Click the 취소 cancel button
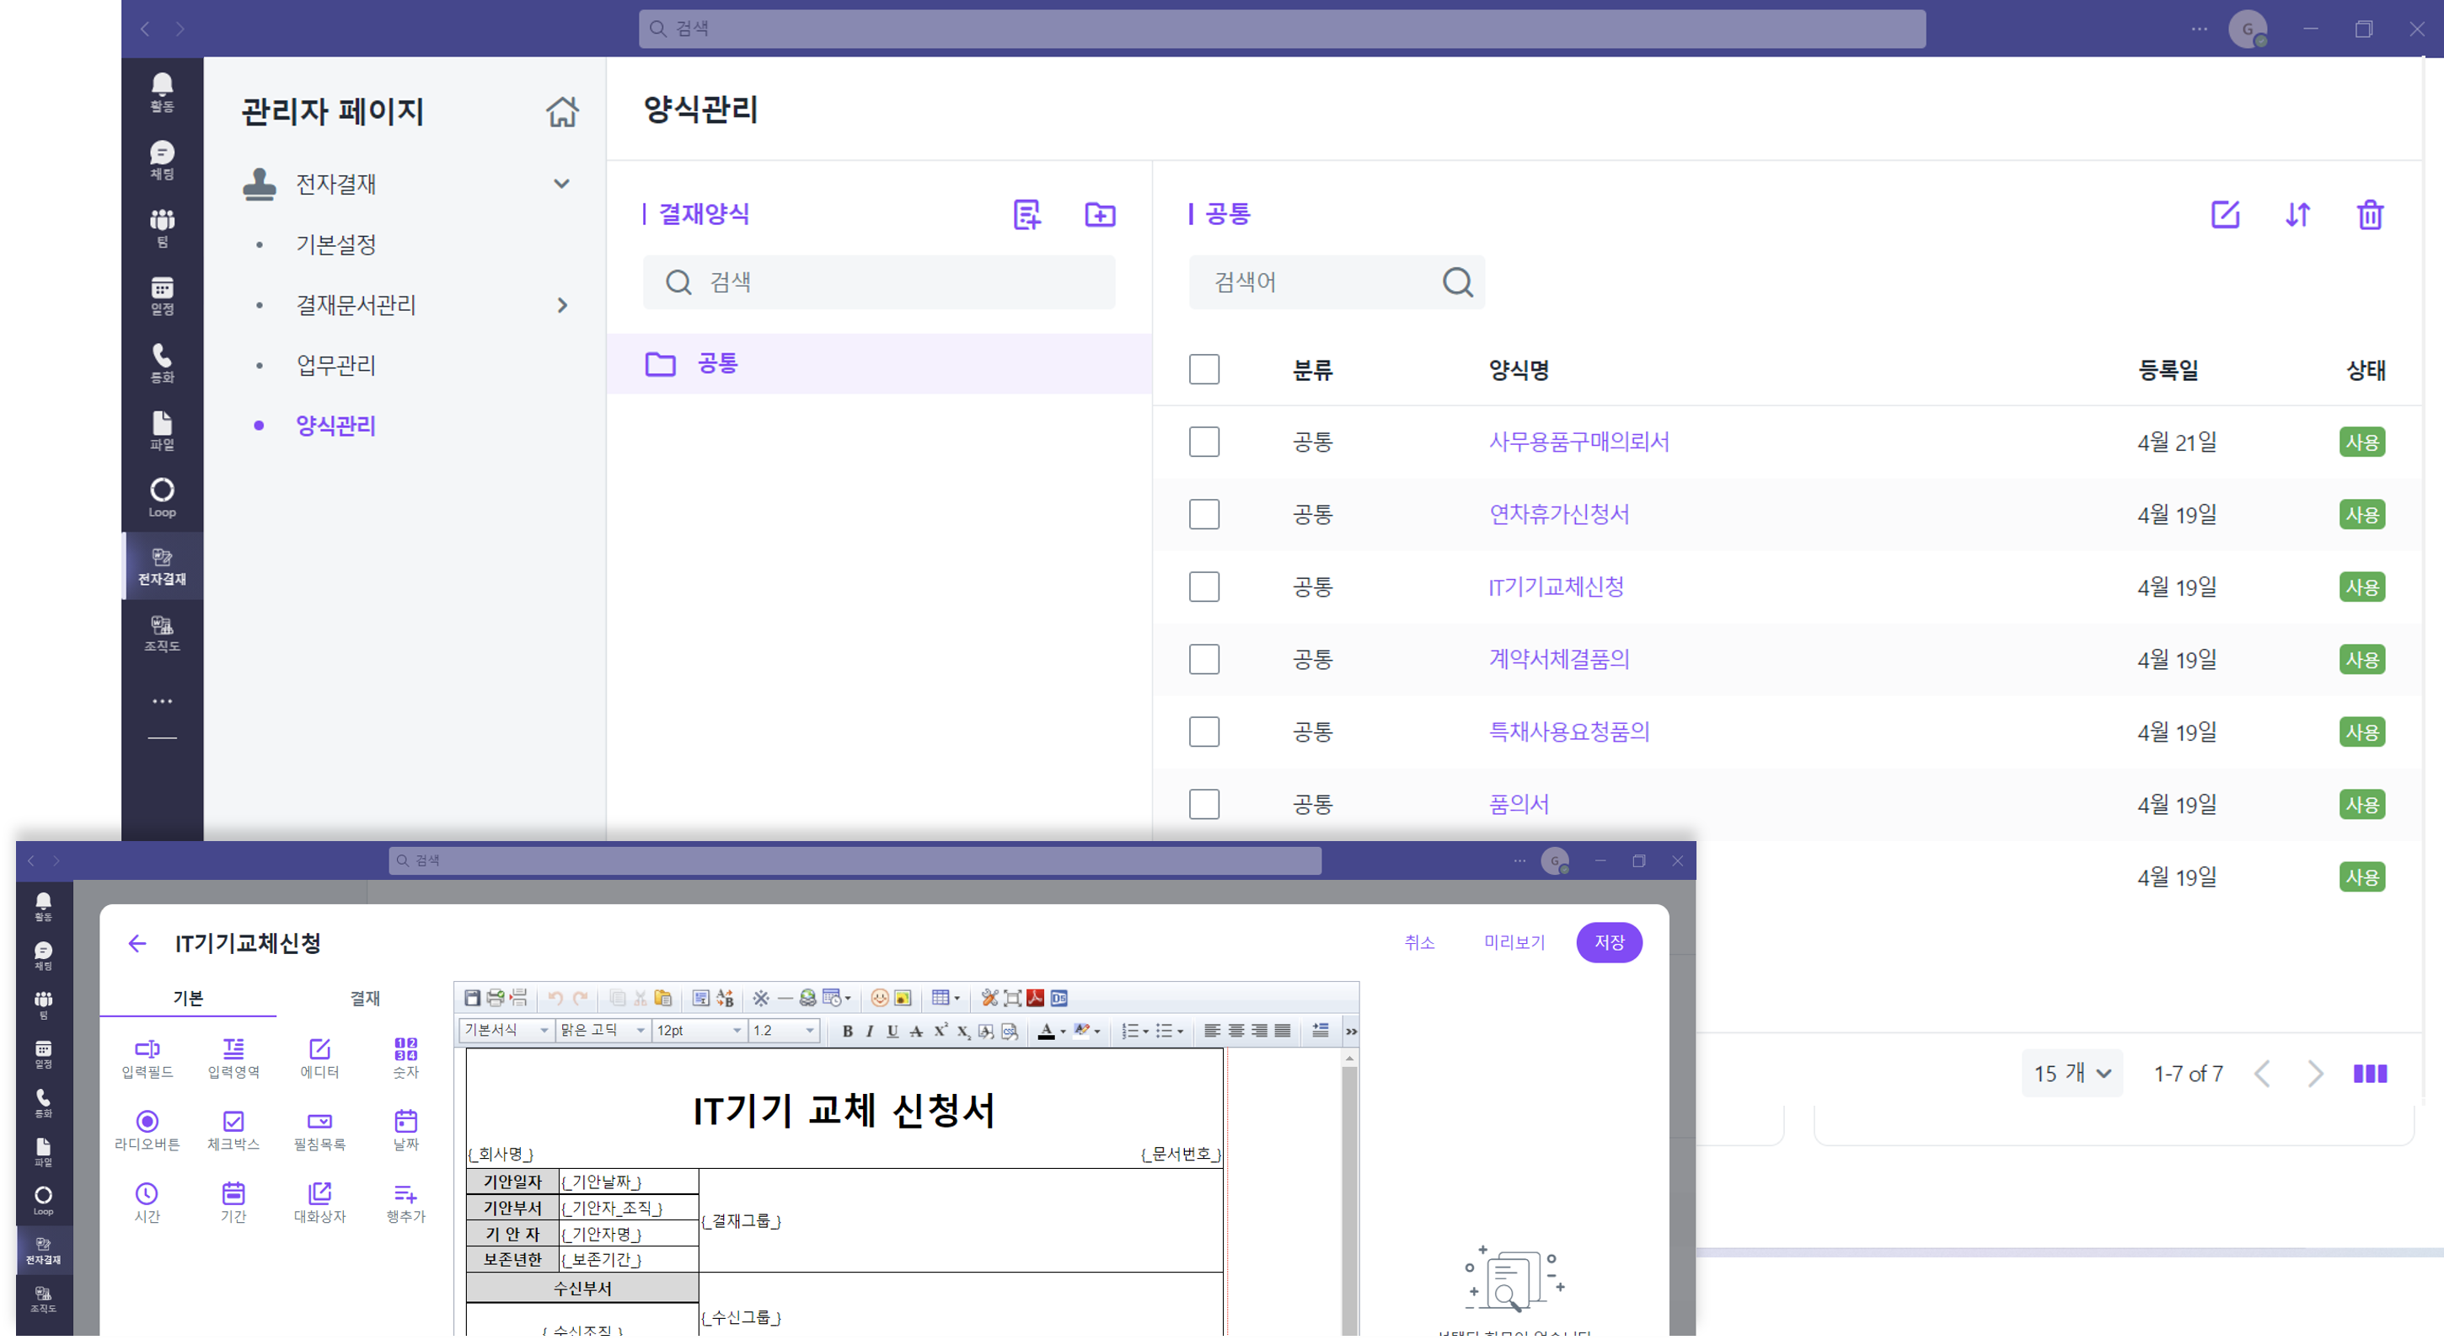 point(1419,943)
